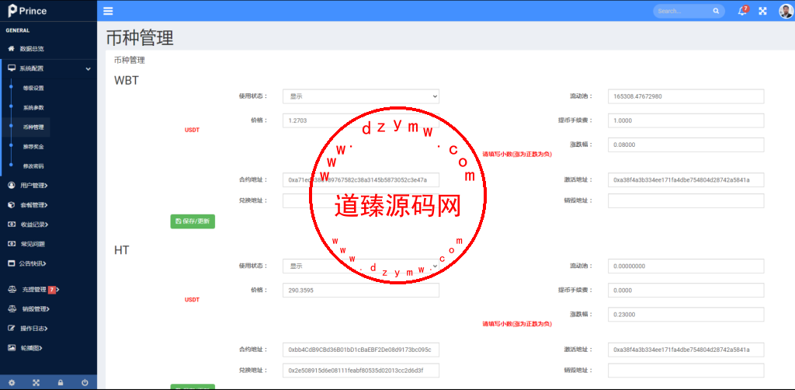
Task: Edit WBT 涨跌幅 field
Action: pos(686,145)
